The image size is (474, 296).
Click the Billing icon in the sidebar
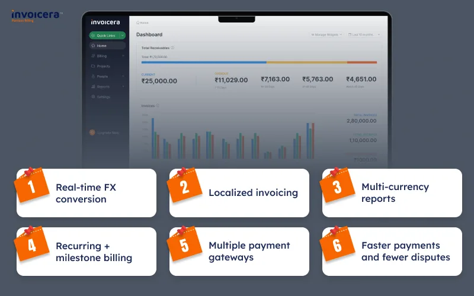pyautogui.click(x=92, y=56)
